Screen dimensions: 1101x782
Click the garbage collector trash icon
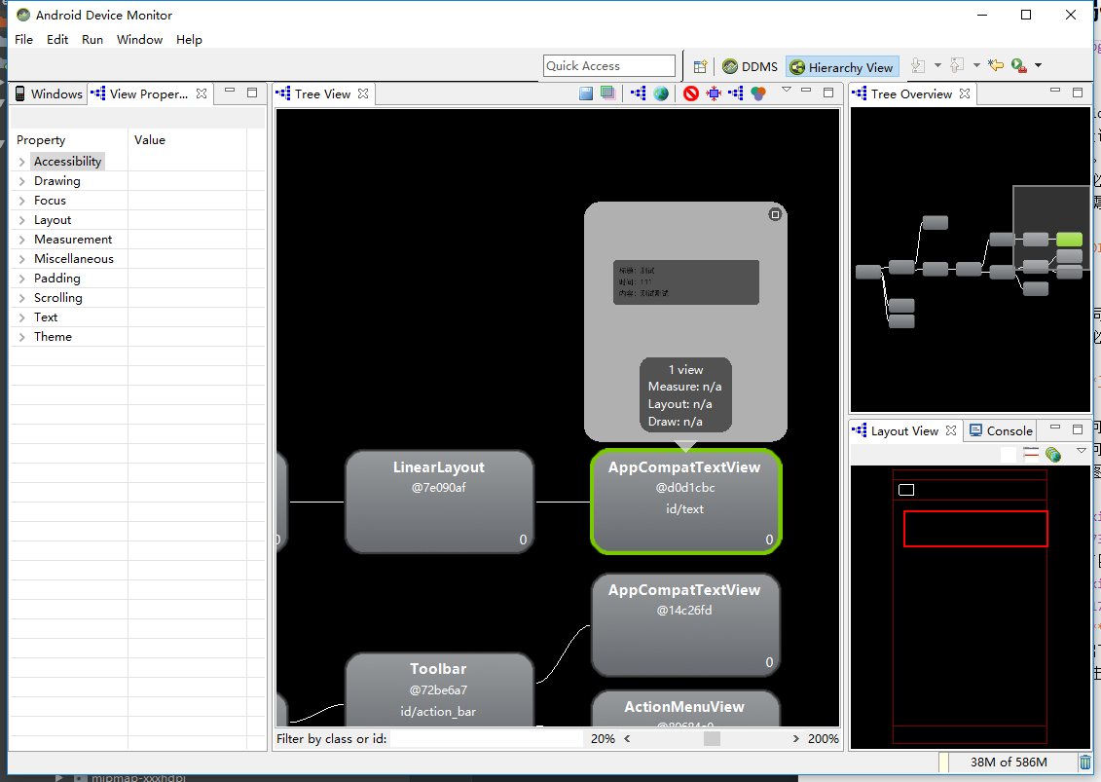click(x=1084, y=762)
